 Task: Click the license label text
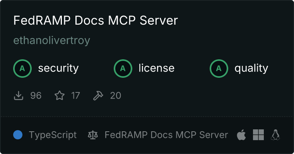157,68
